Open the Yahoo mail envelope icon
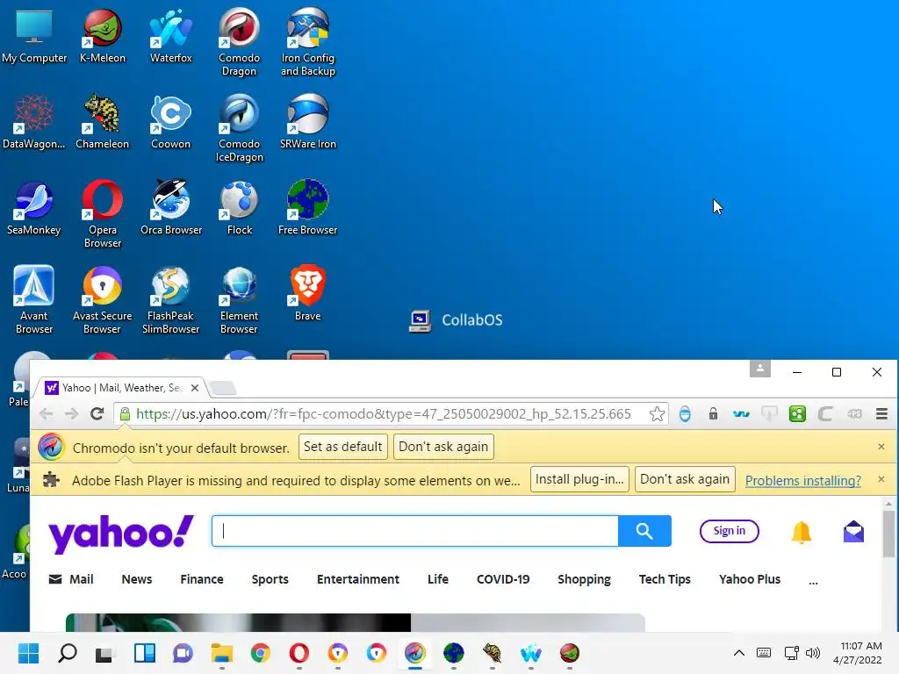 click(x=853, y=532)
